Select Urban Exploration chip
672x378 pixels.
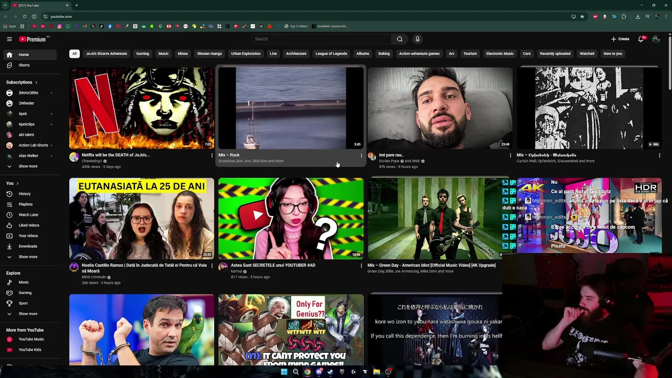click(246, 54)
